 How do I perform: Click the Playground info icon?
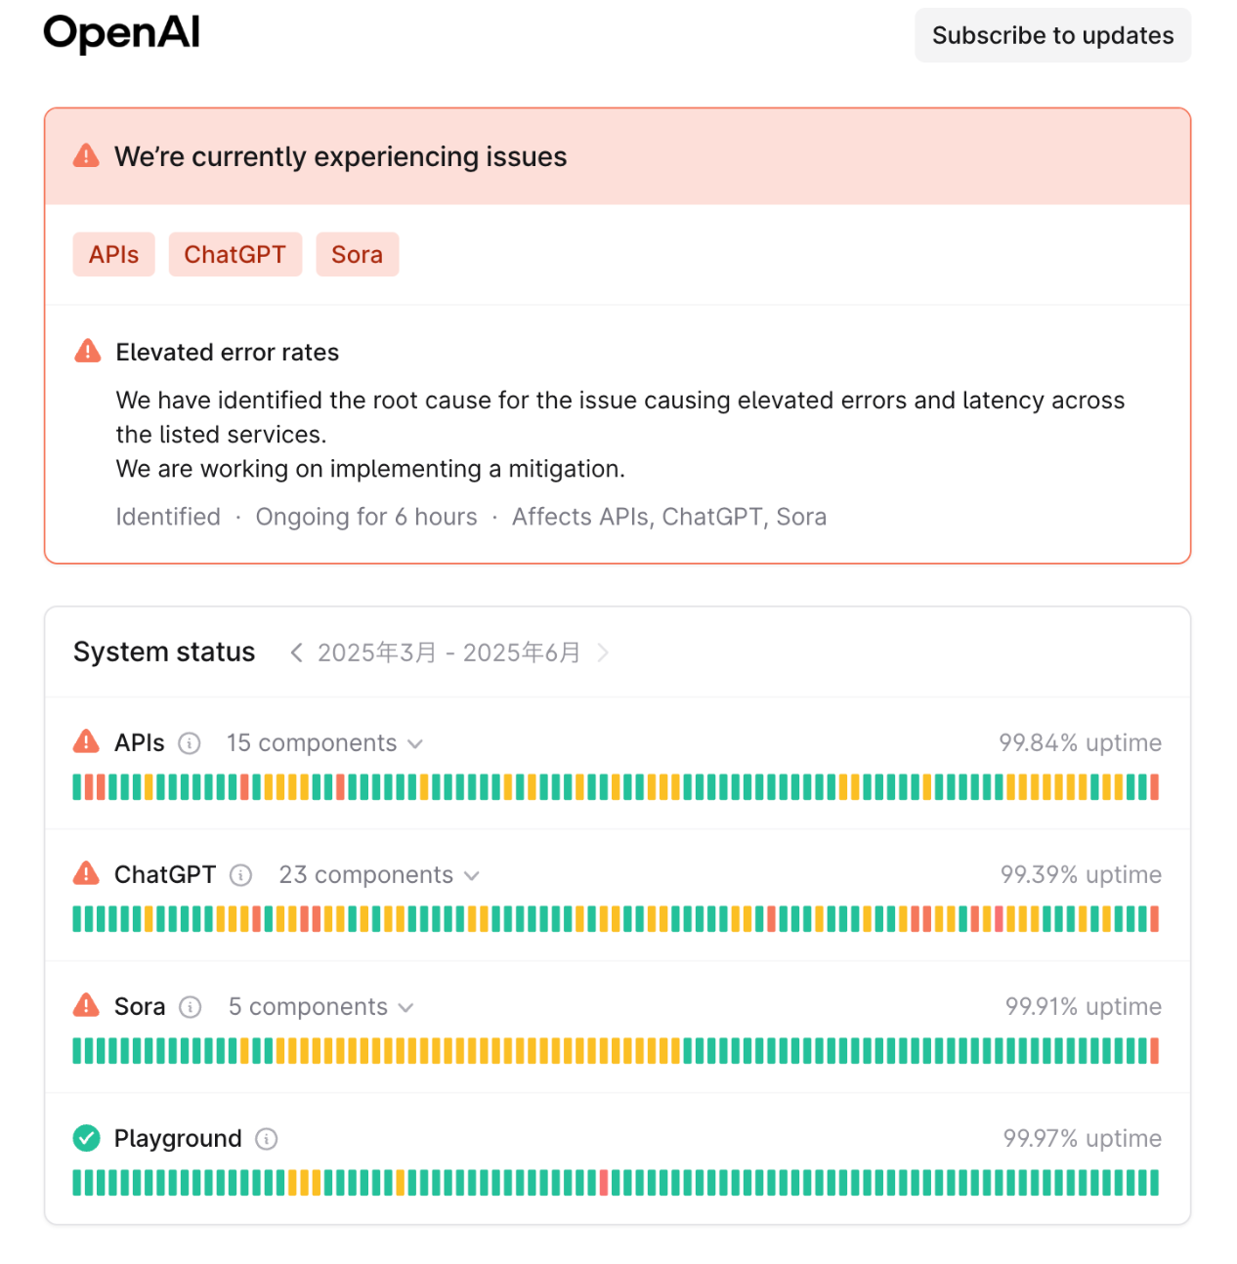click(x=266, y=1139)
